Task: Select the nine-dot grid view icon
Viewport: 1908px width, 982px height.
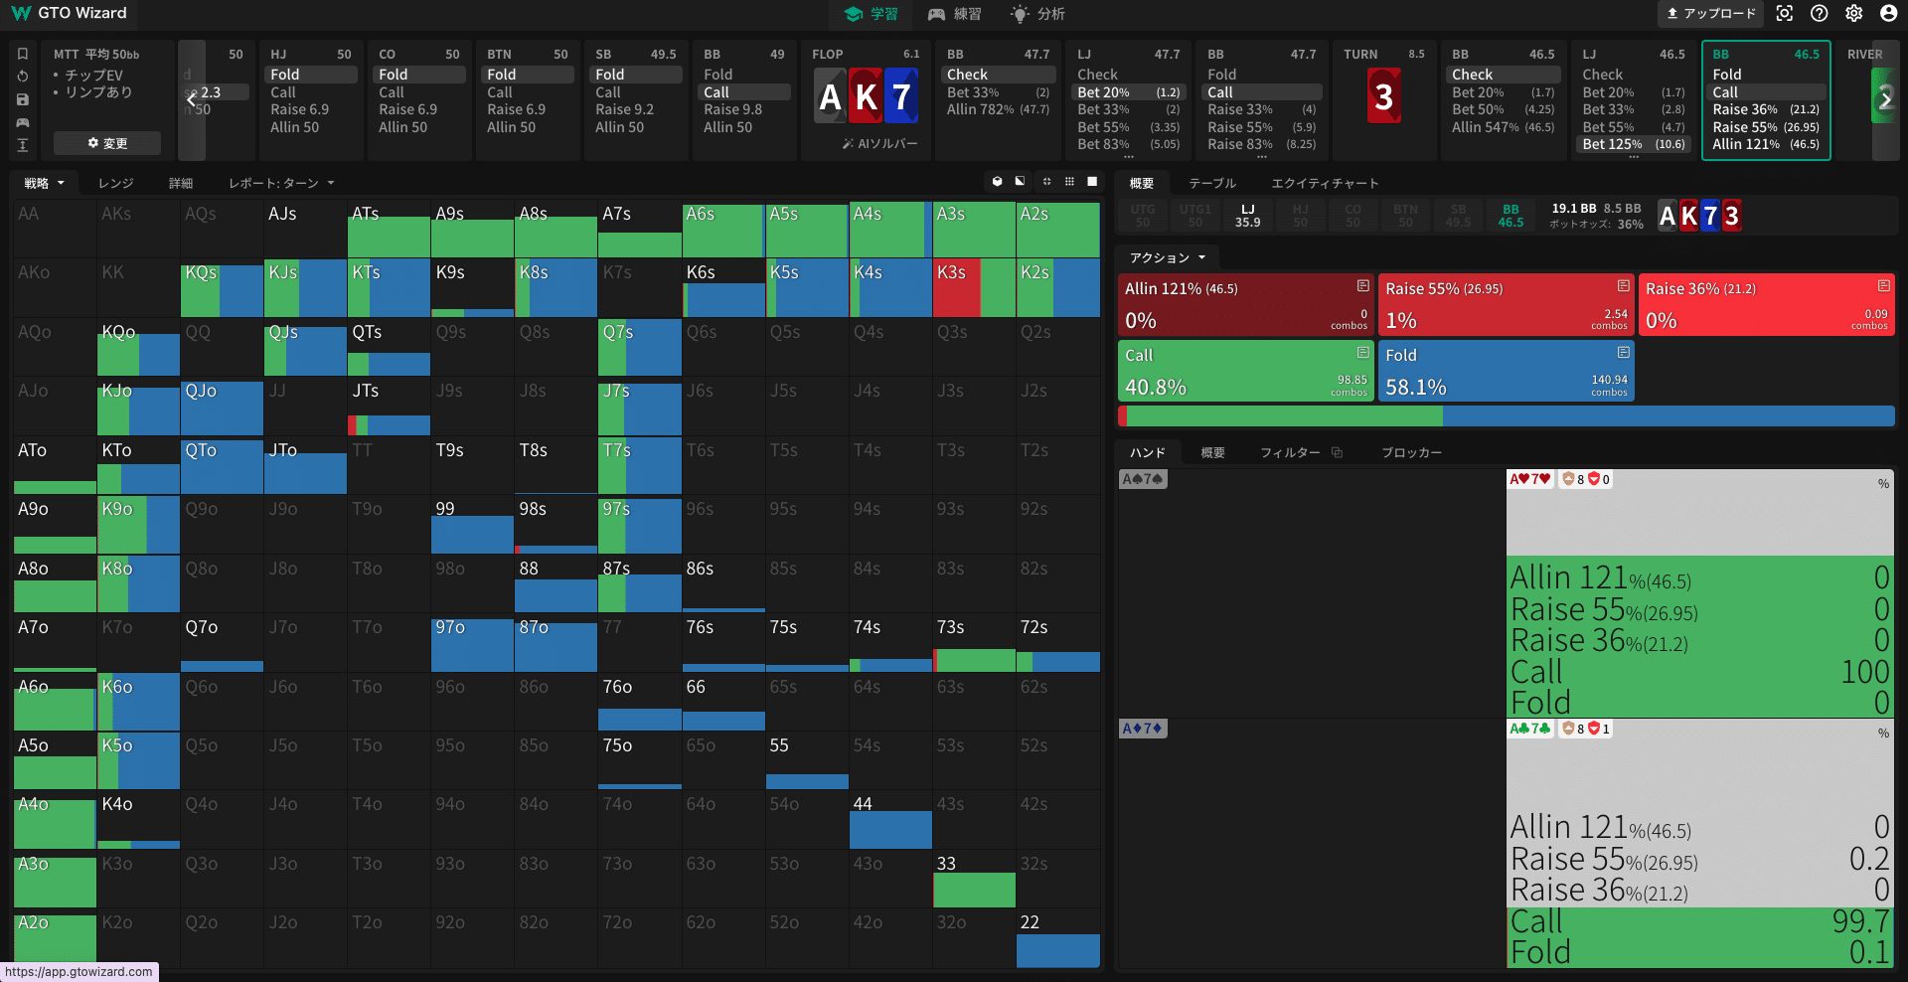Action: (1069, 182)
